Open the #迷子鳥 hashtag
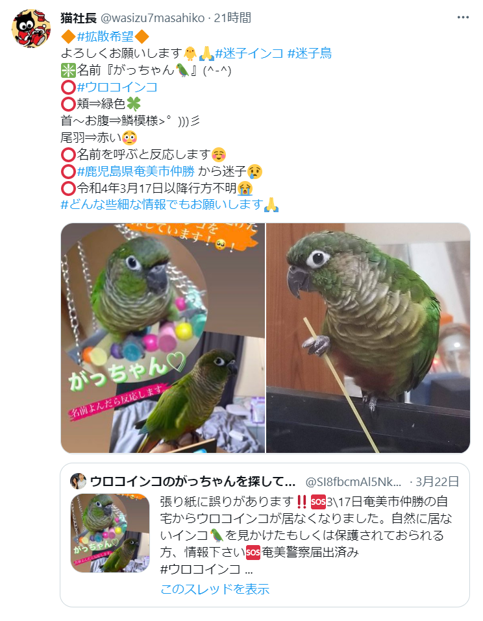The width and height of the screenshot is (483, 621). [x=309, y=53]
